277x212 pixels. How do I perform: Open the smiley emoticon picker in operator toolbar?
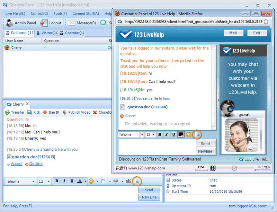click(x=91, y=181)
